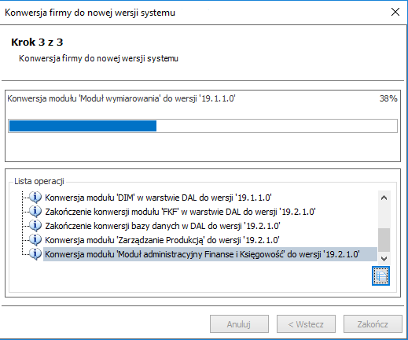Click the scroll down arrow of operations list
The image size is (408, 340).
coord(384,258)
